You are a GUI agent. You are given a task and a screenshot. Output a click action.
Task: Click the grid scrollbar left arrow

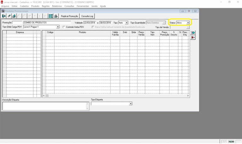44,96
